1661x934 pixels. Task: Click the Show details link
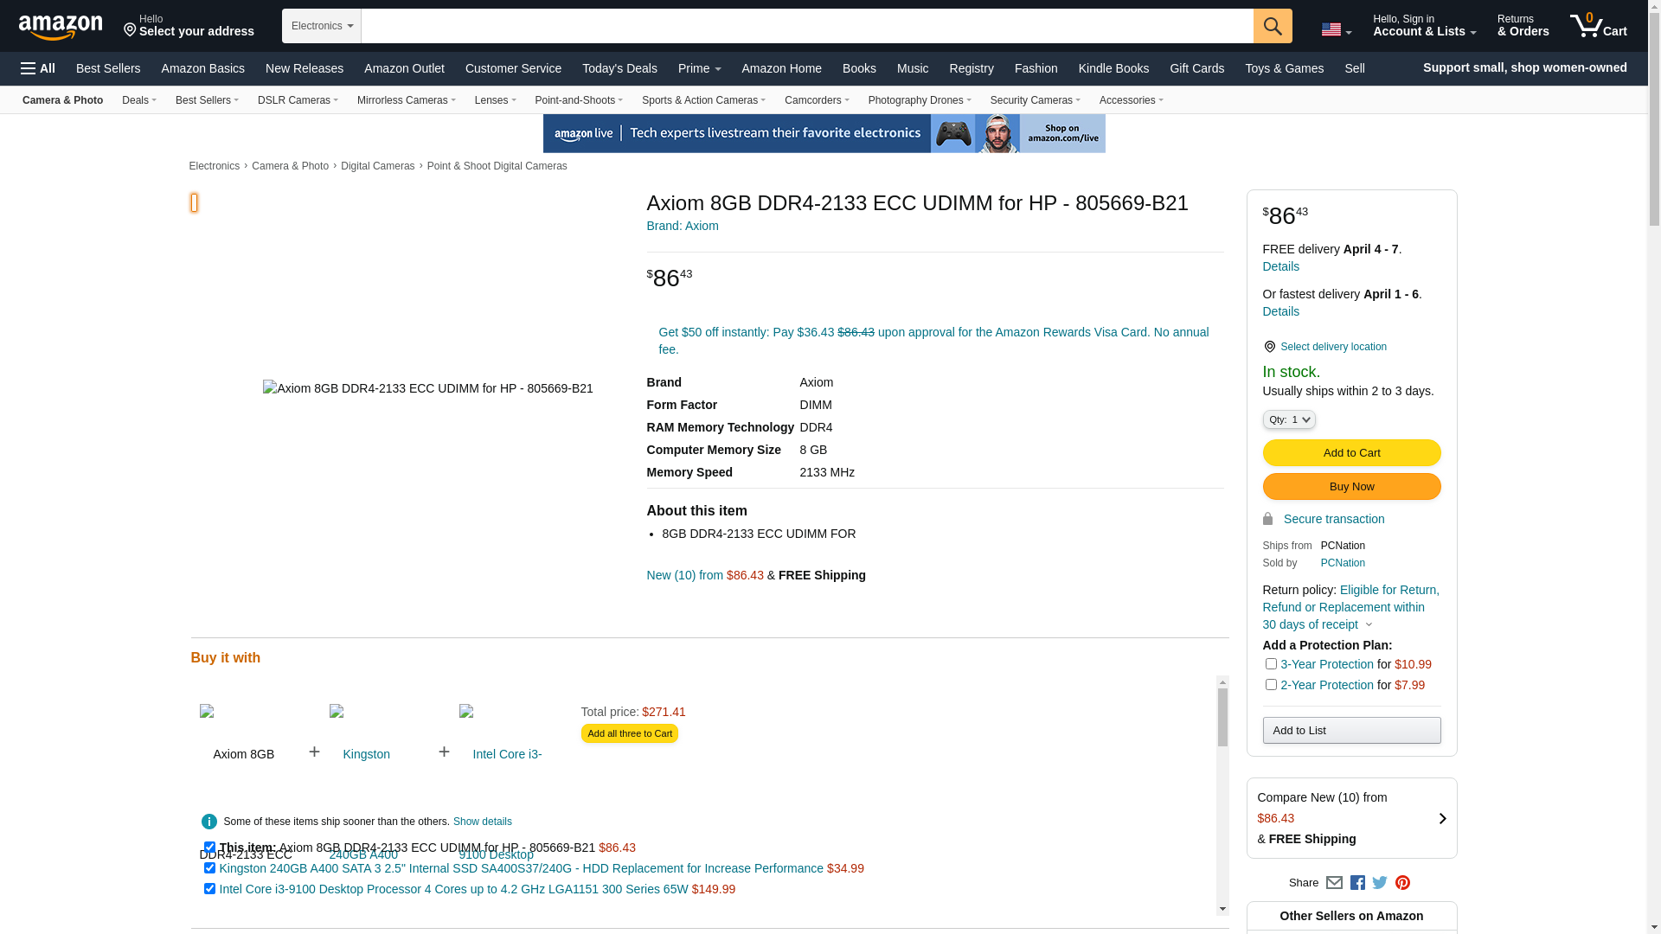click(x=482, y=822)
